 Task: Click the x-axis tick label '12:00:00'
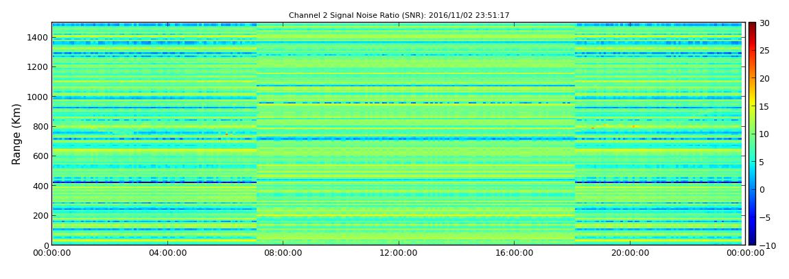point(398,253)
